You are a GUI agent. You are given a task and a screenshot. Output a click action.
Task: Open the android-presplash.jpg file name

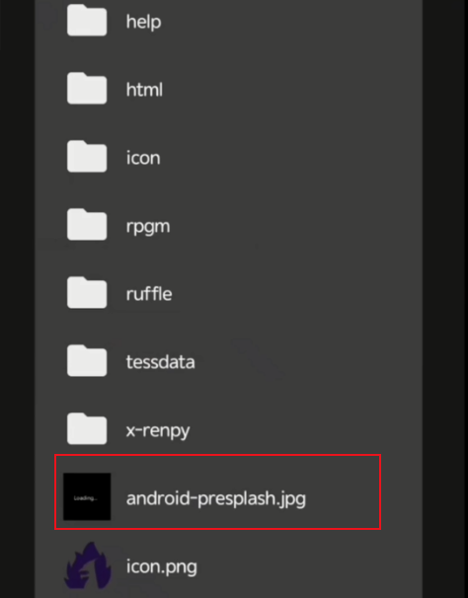[x=216, y=498]
